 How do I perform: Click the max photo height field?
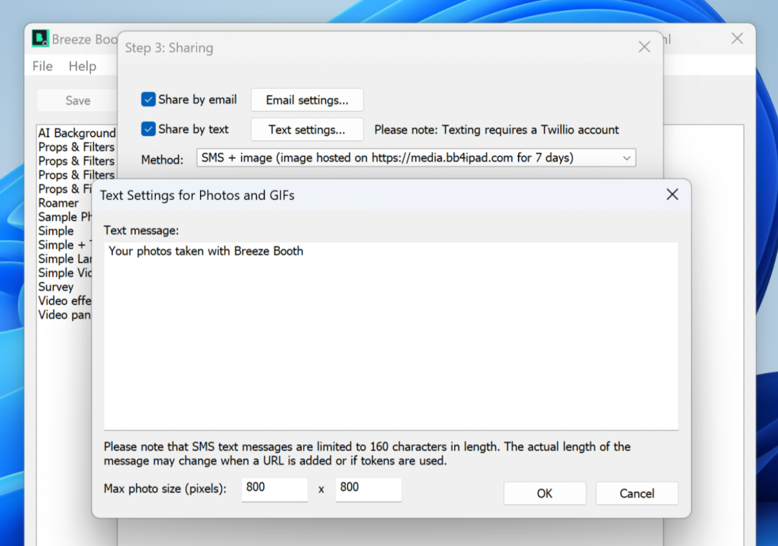(368, 489)
